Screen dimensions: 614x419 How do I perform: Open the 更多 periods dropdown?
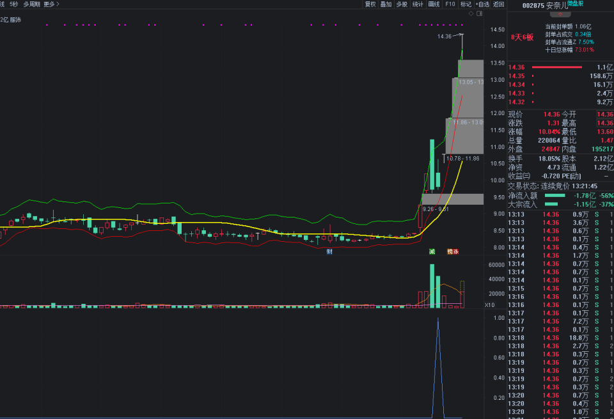click(51, 4)
